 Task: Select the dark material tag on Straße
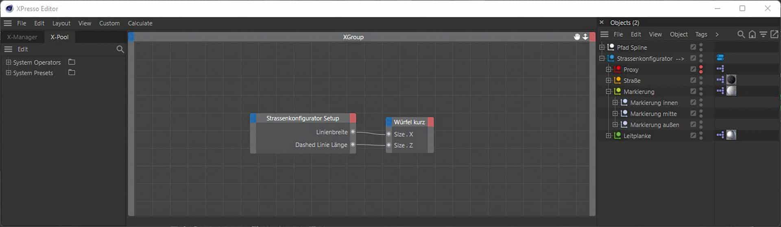731,80
